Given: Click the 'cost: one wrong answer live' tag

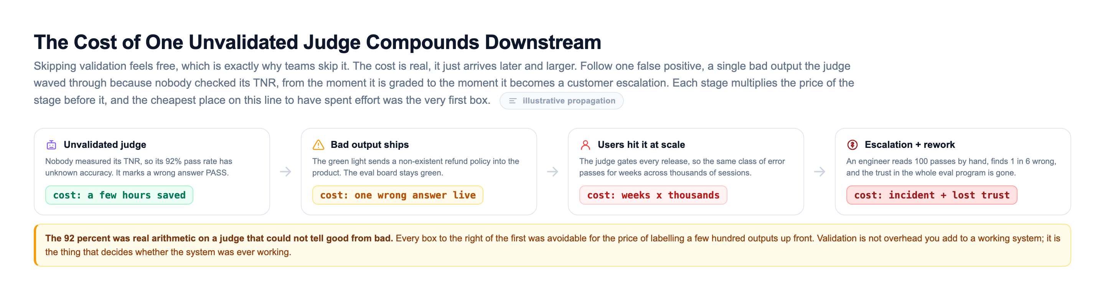Looking at the screenshot, I should click(x=397, y=195).
